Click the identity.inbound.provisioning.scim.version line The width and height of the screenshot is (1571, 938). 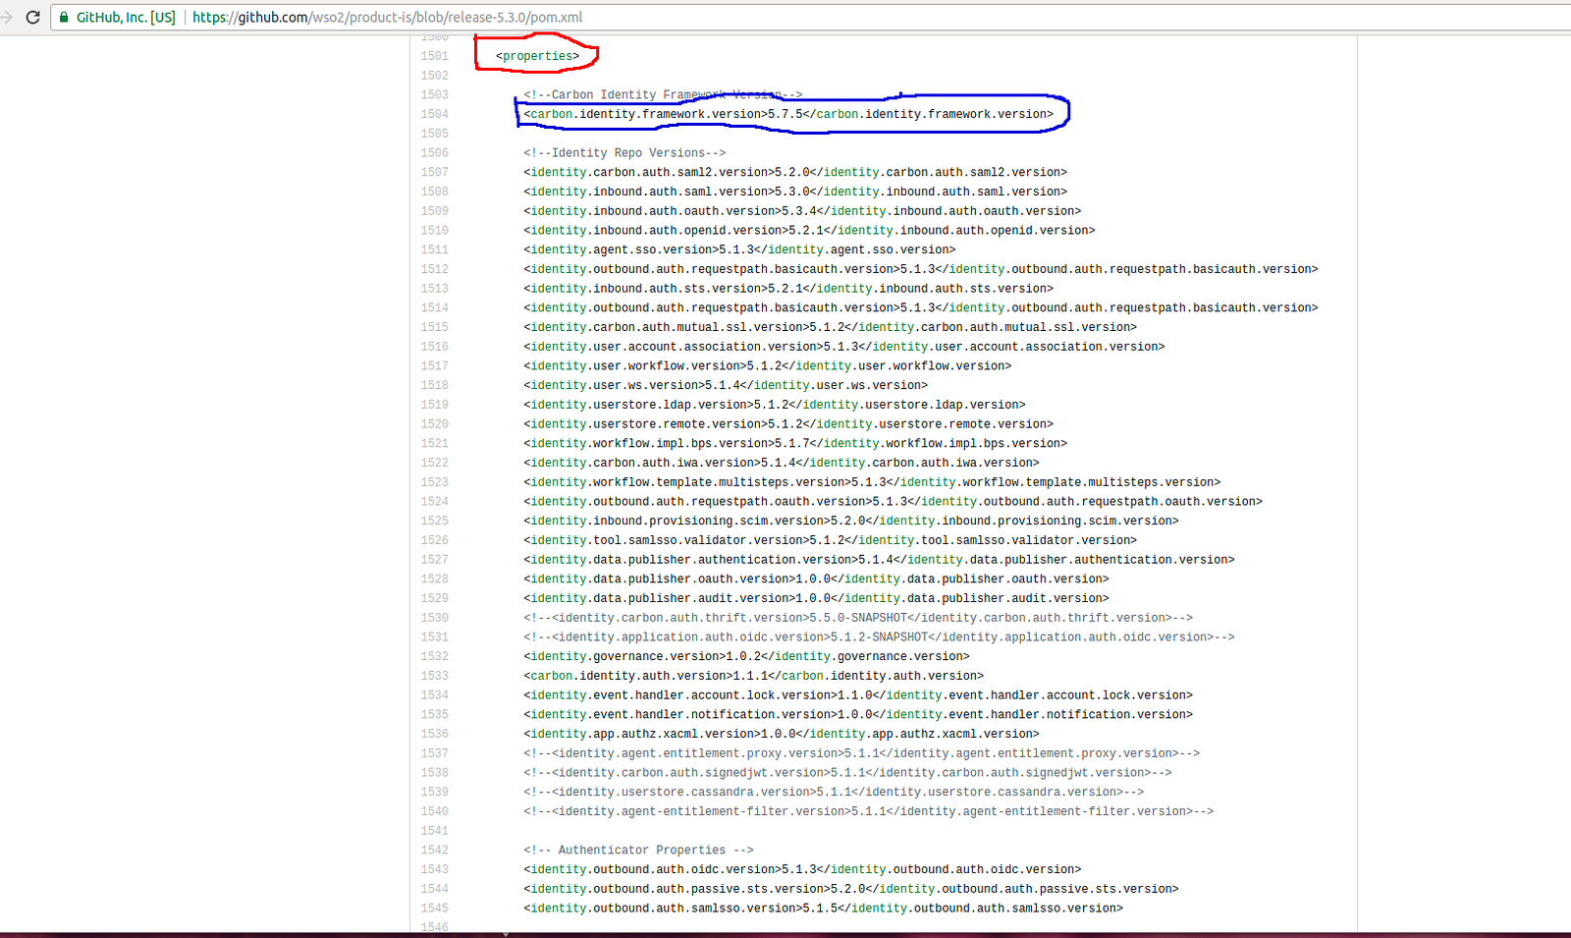click(851, 522)
